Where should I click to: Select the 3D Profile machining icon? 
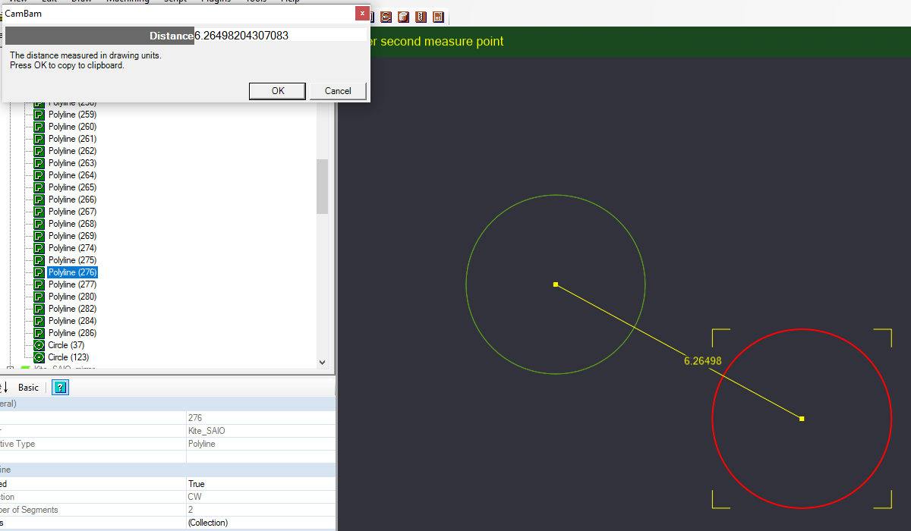click(403, 17)
